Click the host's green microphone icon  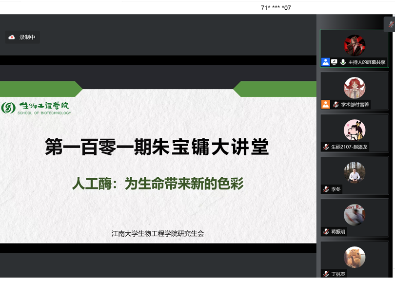[343, 62]
